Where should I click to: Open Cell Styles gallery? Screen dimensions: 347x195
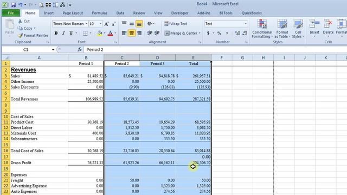pyautogui.click(x=298, y=28)
